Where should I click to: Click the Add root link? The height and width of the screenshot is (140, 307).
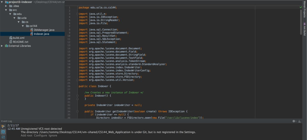(x=27, y=135)
